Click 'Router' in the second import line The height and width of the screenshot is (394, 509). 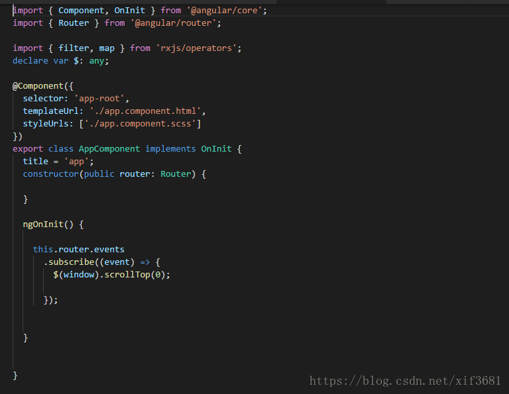coord(74,23)
